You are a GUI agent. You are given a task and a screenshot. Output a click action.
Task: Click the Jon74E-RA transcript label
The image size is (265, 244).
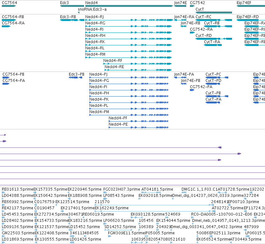184,17
